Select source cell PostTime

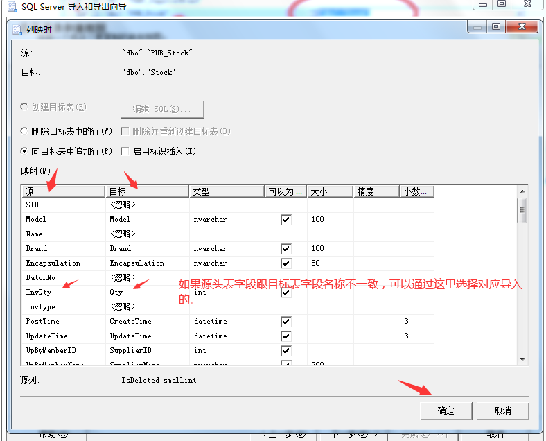(x=63, y=322)
